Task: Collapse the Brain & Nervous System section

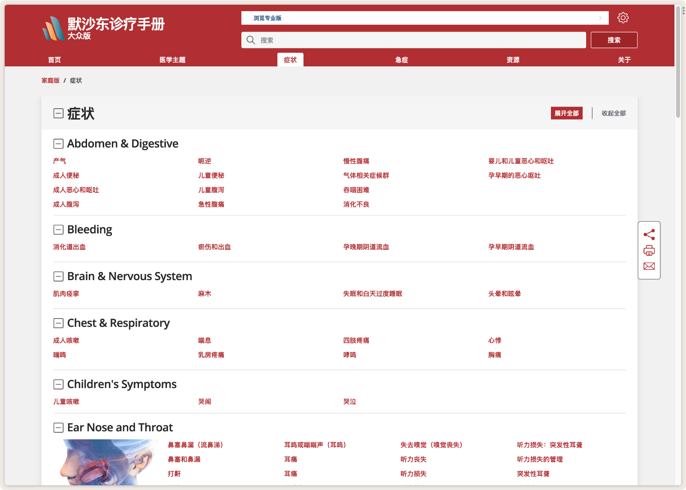Action: (58, 277)
